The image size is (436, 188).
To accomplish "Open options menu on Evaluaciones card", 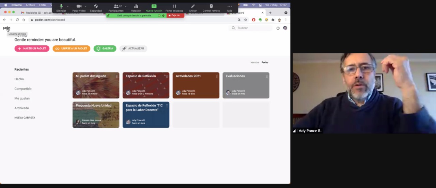I will click(267, 77).
